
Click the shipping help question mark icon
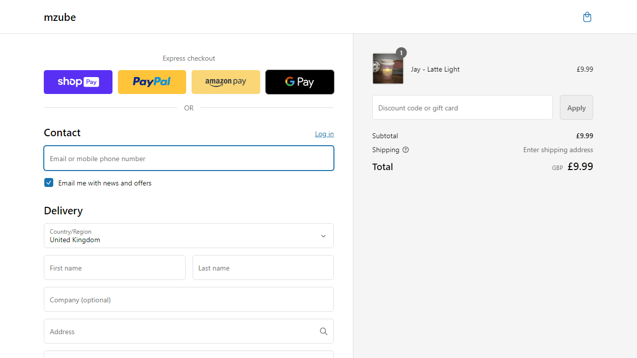[406, 150]
